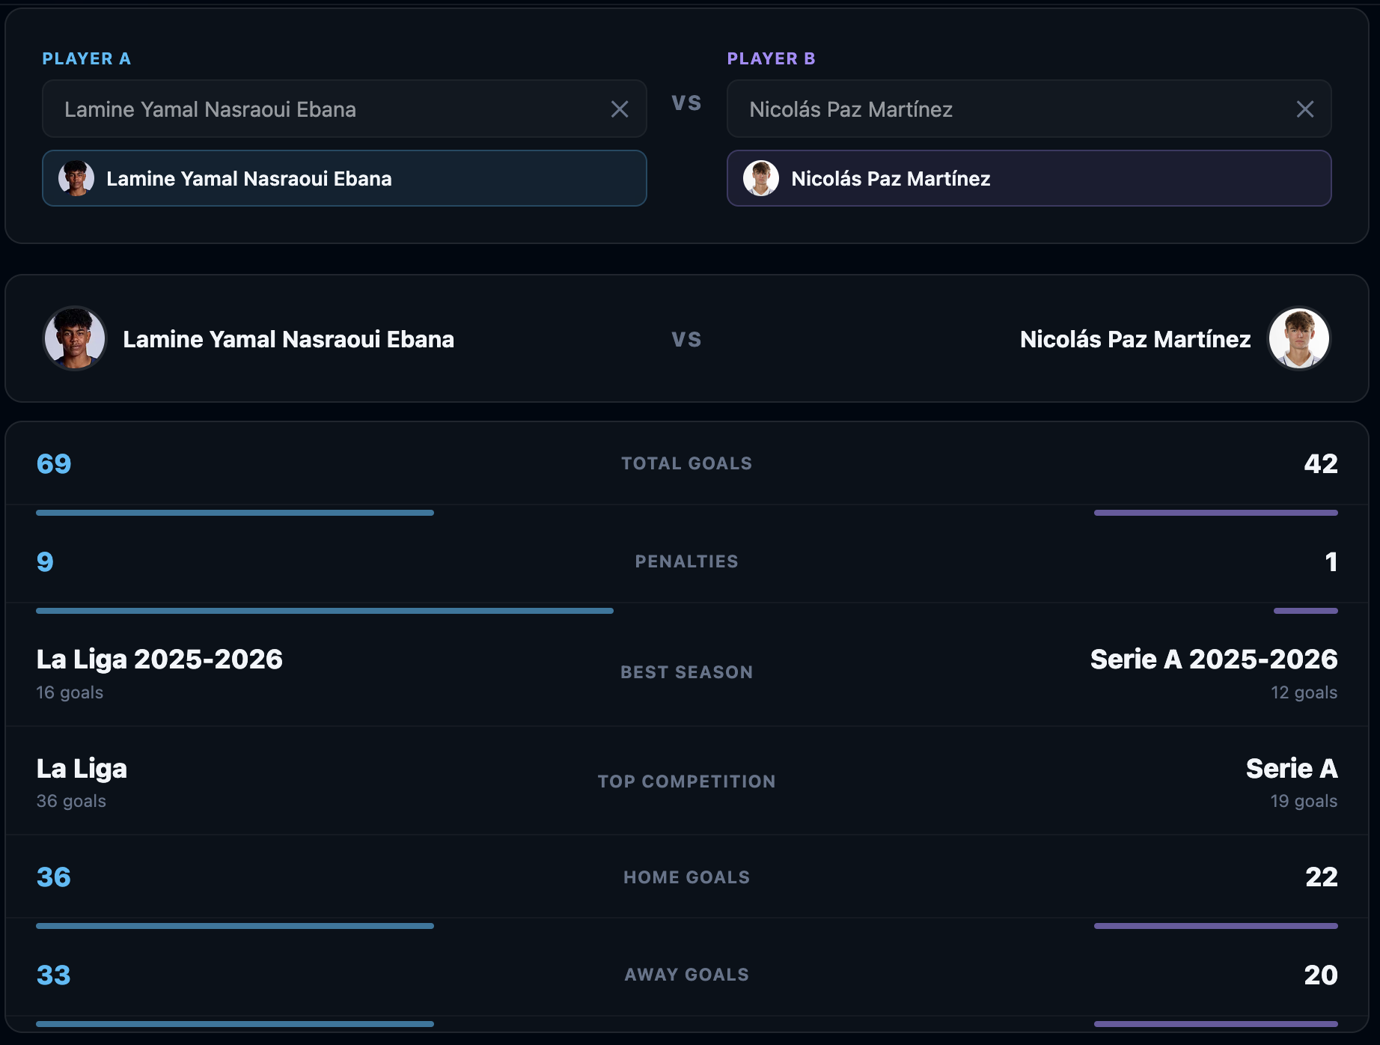This screenshot has width=1380, height=1045.
Task: Click Player A's blue penalties progress bar
Action: pyautogui.click(x=325, y=611)
